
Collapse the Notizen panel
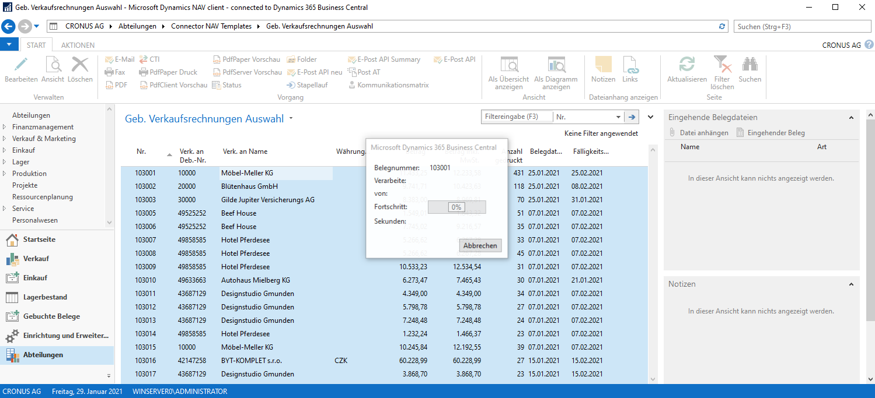(850, 284)
